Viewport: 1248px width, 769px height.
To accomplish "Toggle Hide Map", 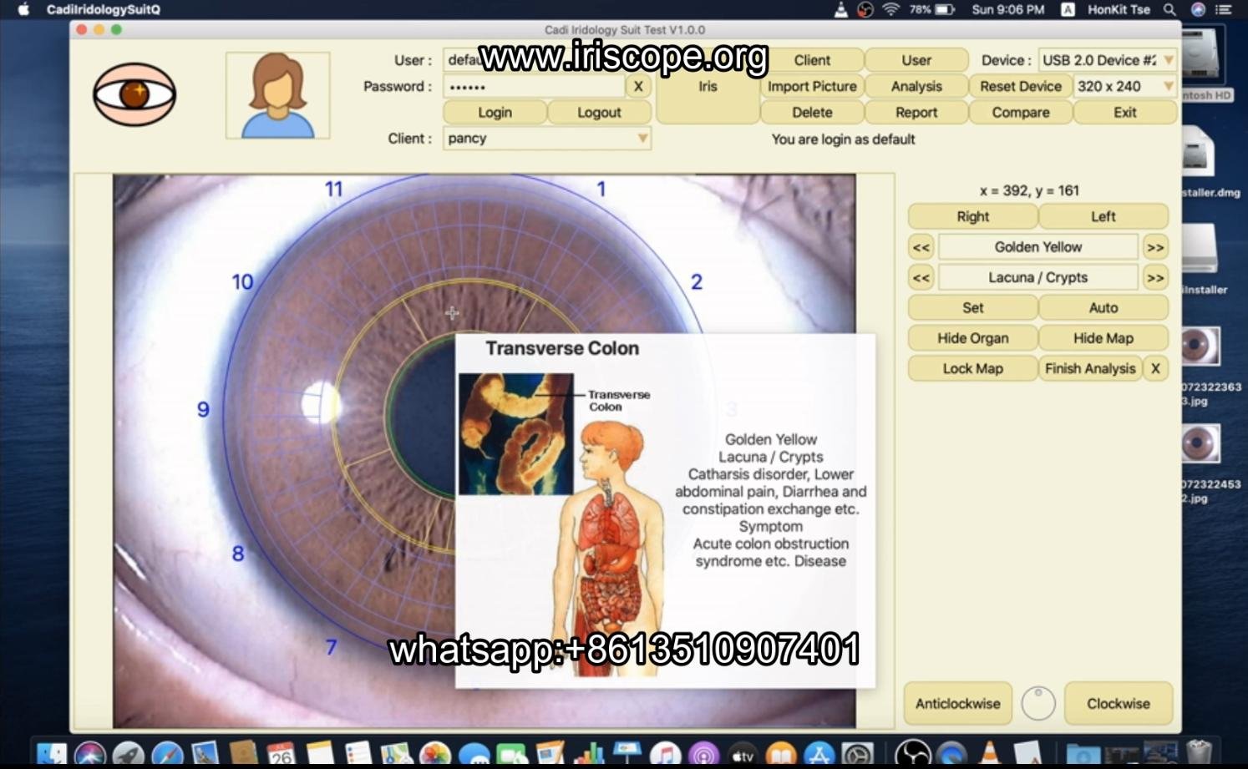I will click(1103, 338).
